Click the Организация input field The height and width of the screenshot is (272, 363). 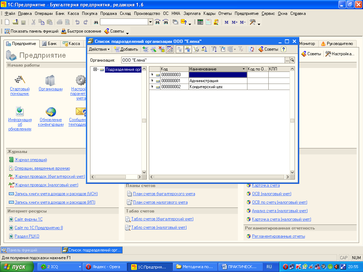coord(203,60)
